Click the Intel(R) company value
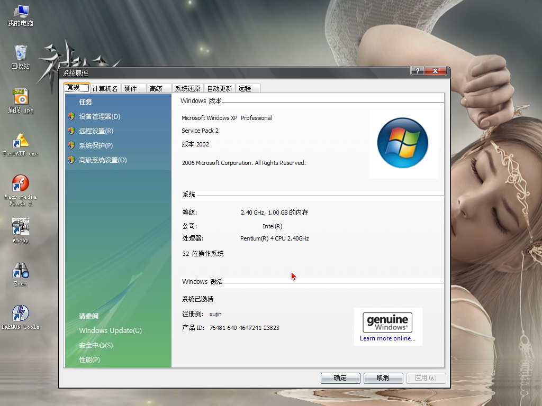This screenshot has height=406, width=542. click(273, 226)
